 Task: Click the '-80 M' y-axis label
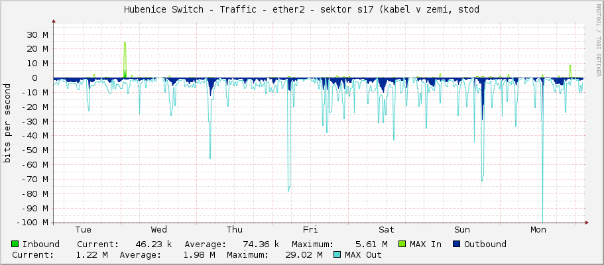click(34, 193)
